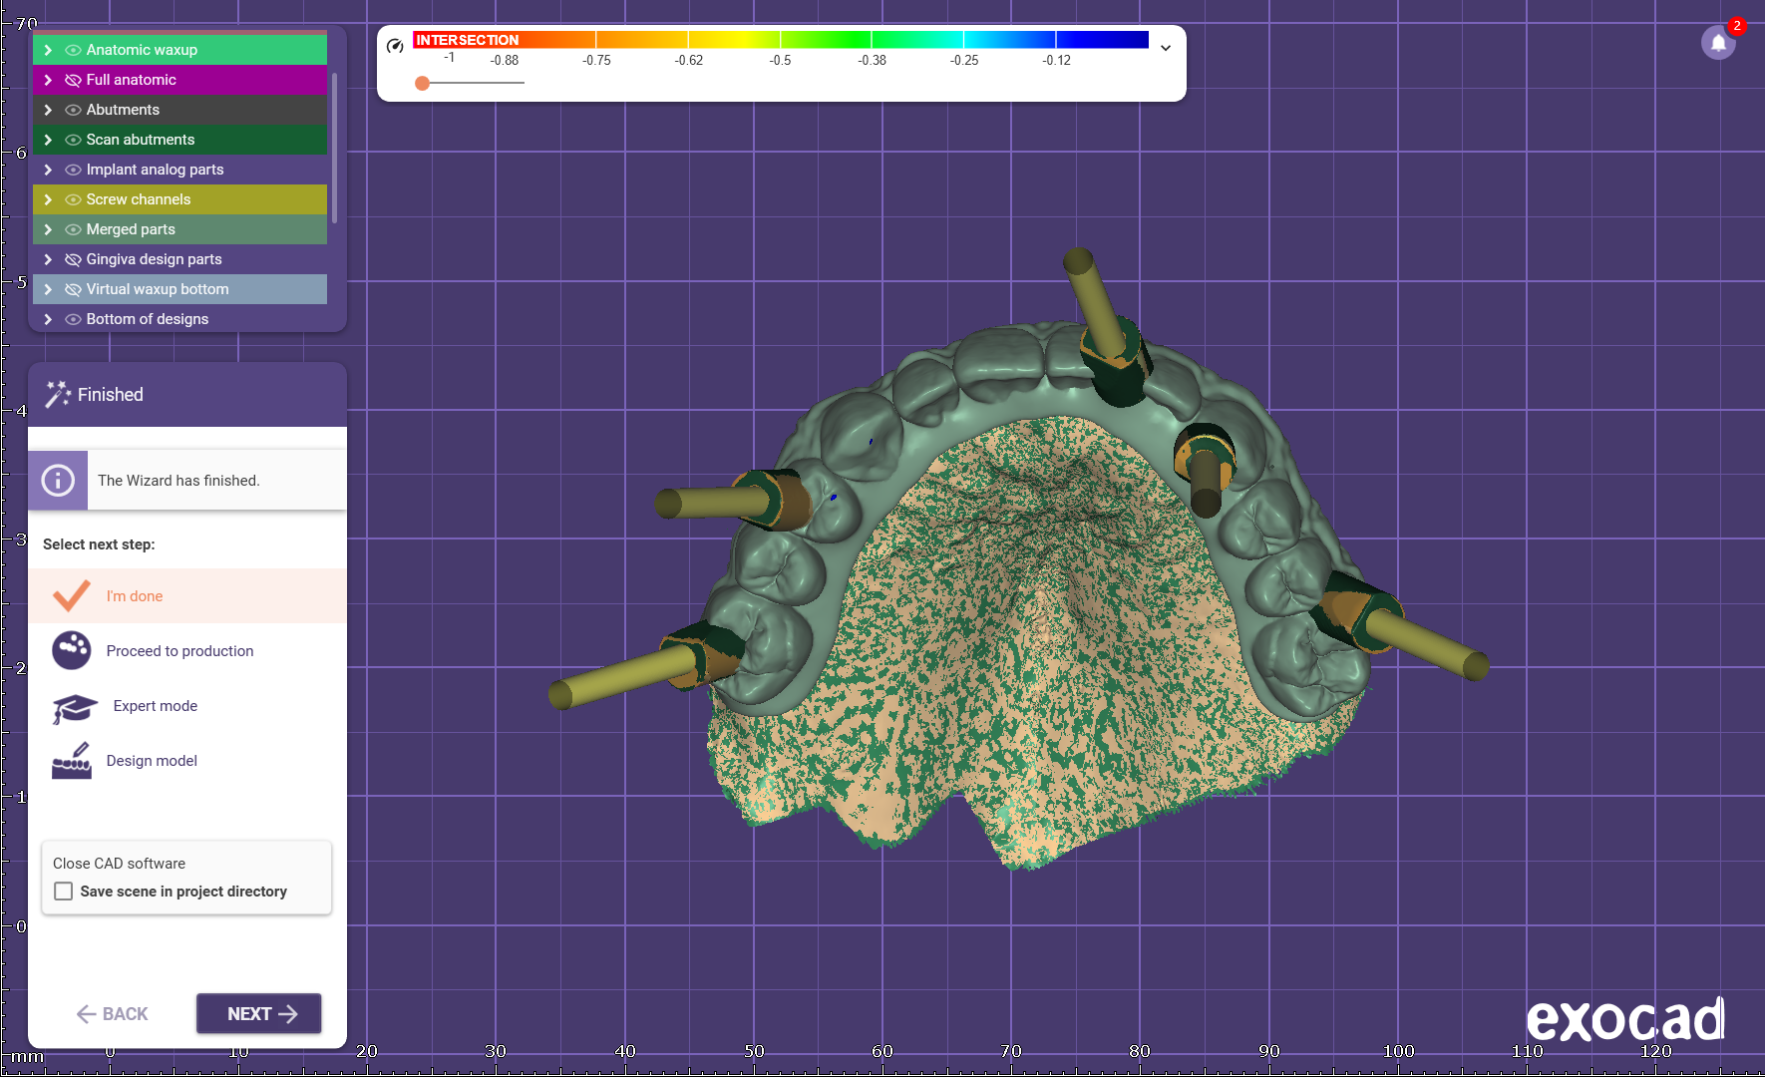Toggle visibility of Screw channels
Image resolution: width=1765 pixels, height=1077 pixels.
coord(73,199)
